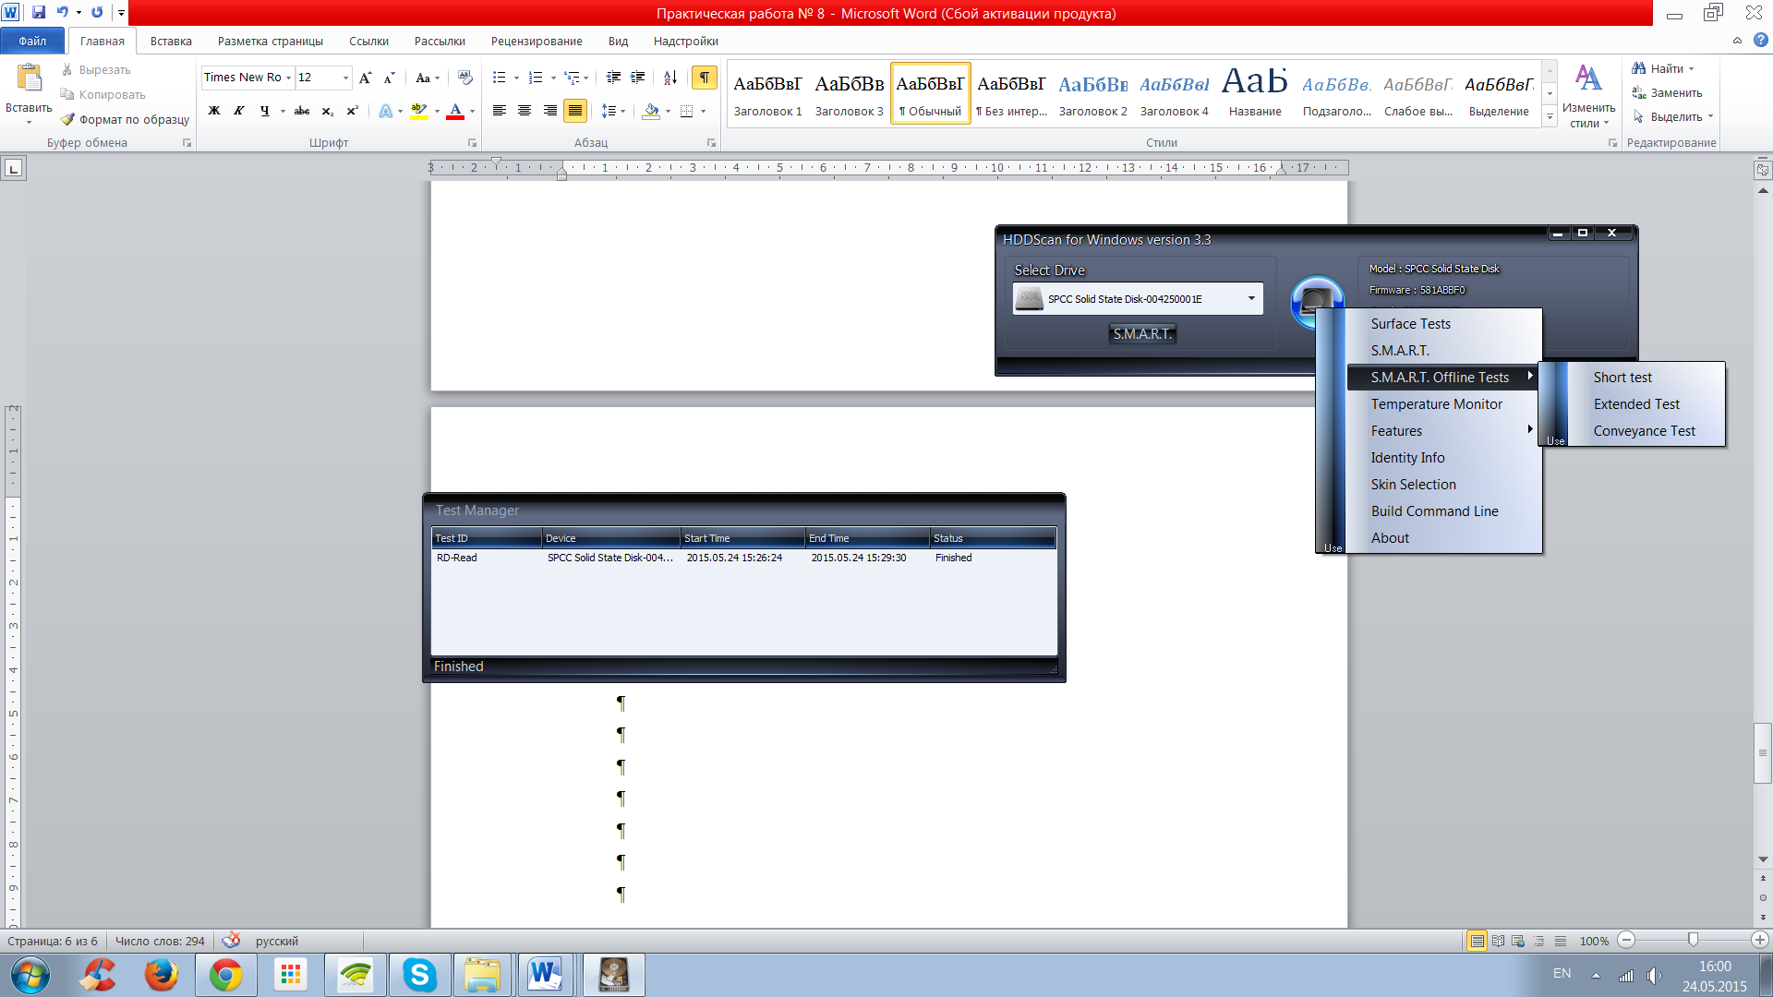Toggle Justify alignment button
Viewport: 1773px width, 997px height.
click(575, 111)
